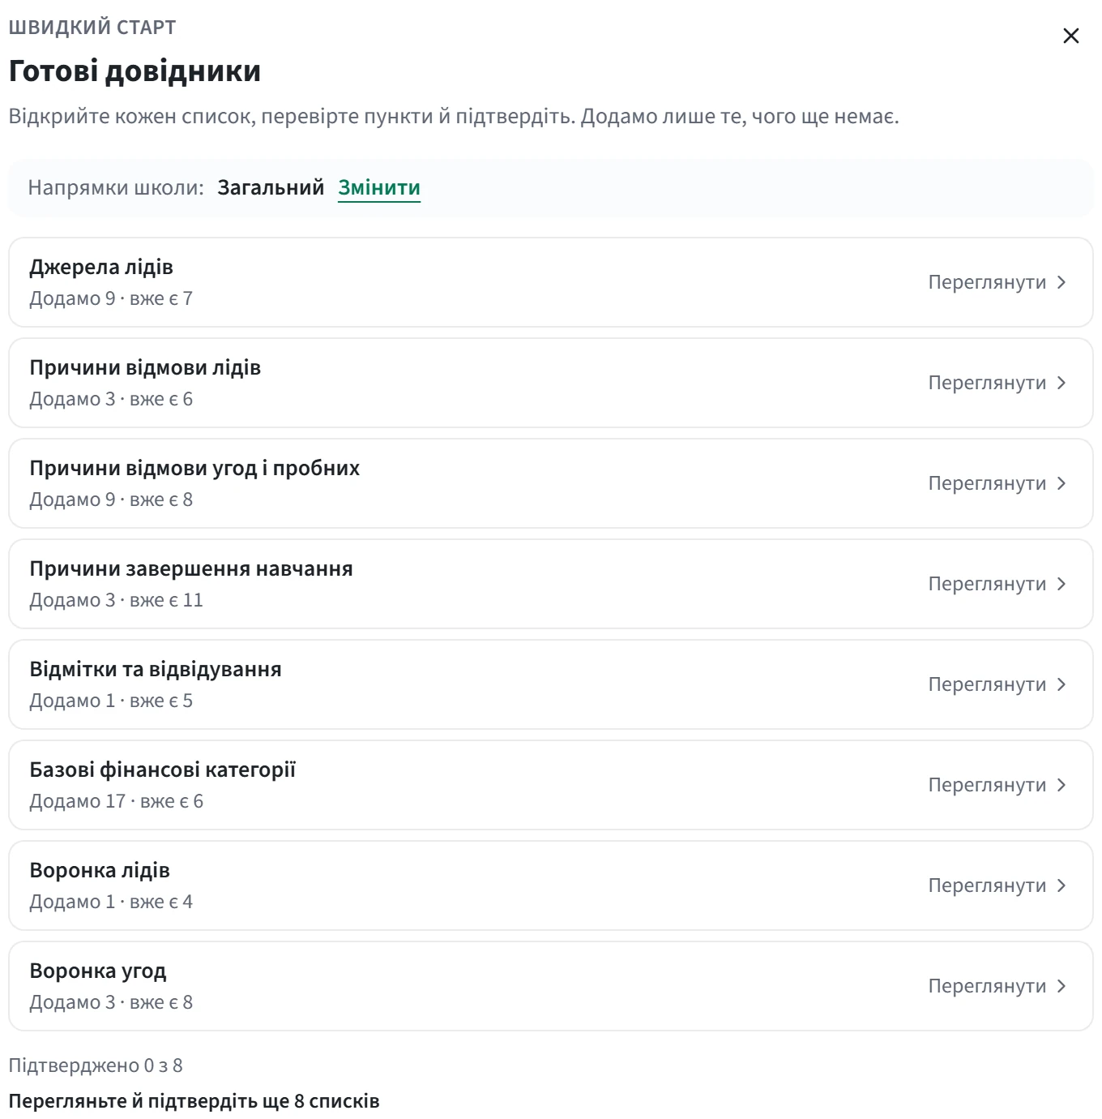
Task: Click Переглянути for Причини відмови угод і пробних
Action: 987,483
